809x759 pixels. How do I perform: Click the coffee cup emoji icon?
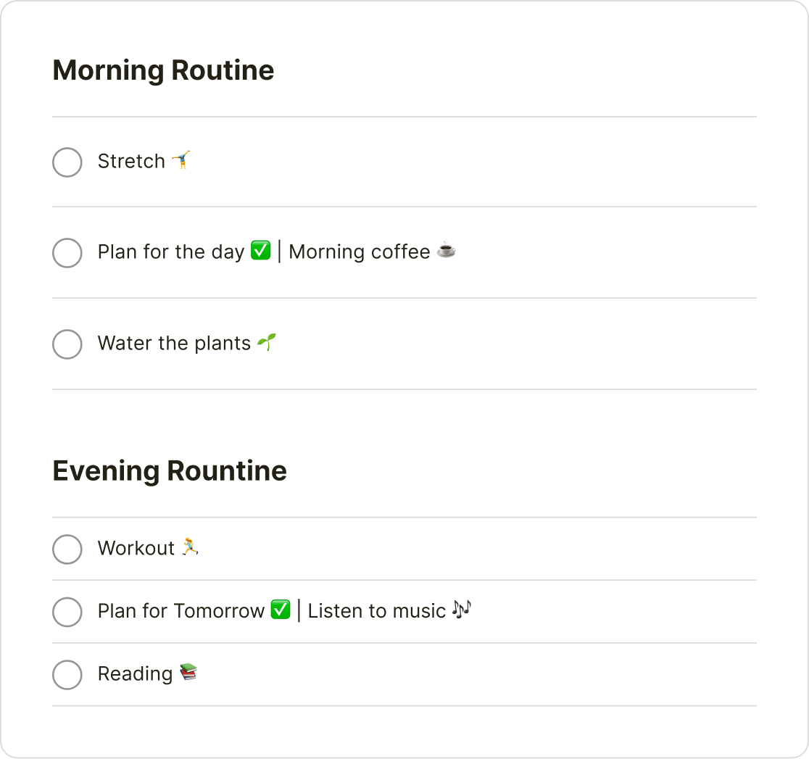(447, 252)
